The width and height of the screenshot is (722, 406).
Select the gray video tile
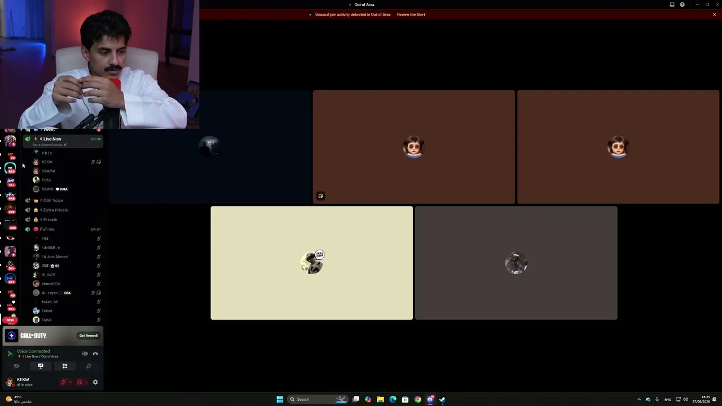click(516, 263)
